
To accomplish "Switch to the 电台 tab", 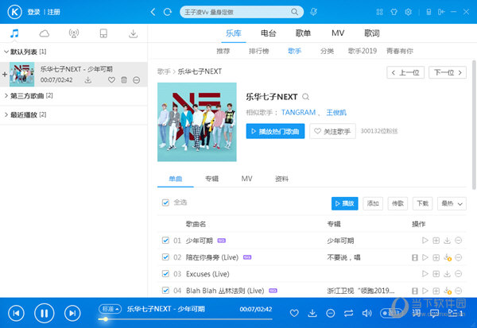I will [x=269, y=33].
